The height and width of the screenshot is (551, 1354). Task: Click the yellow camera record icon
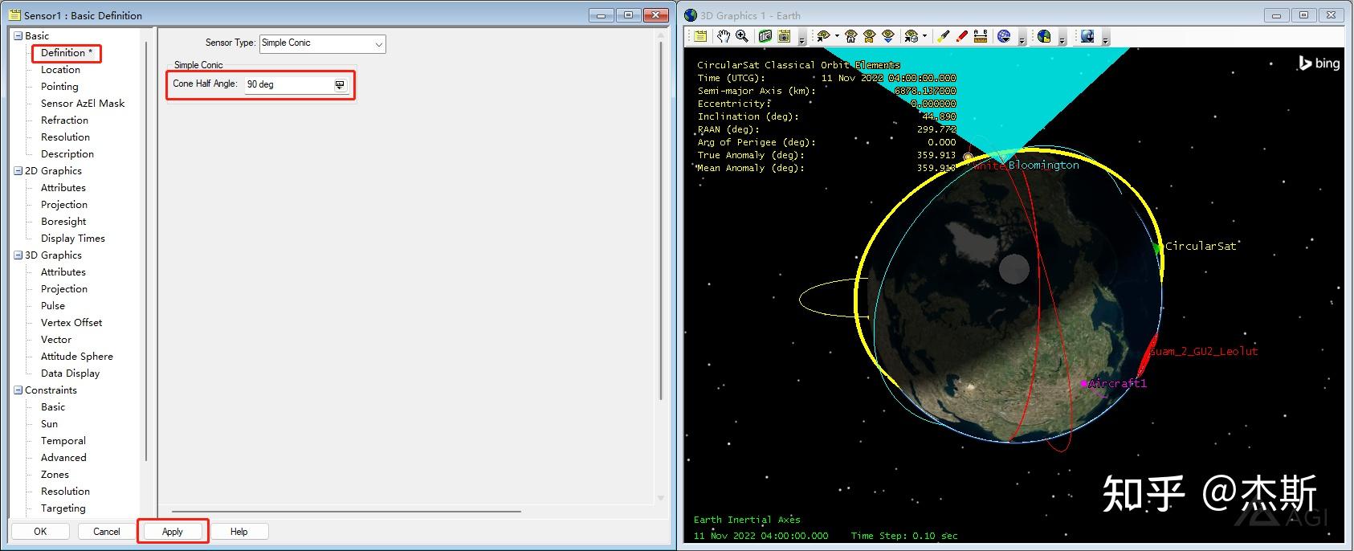(784, 36)
